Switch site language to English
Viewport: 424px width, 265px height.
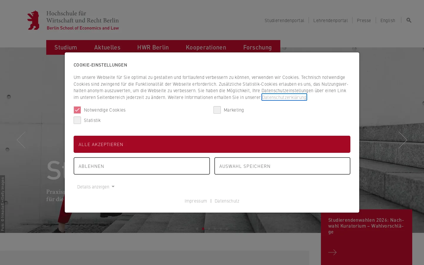[x=388, y=20]
